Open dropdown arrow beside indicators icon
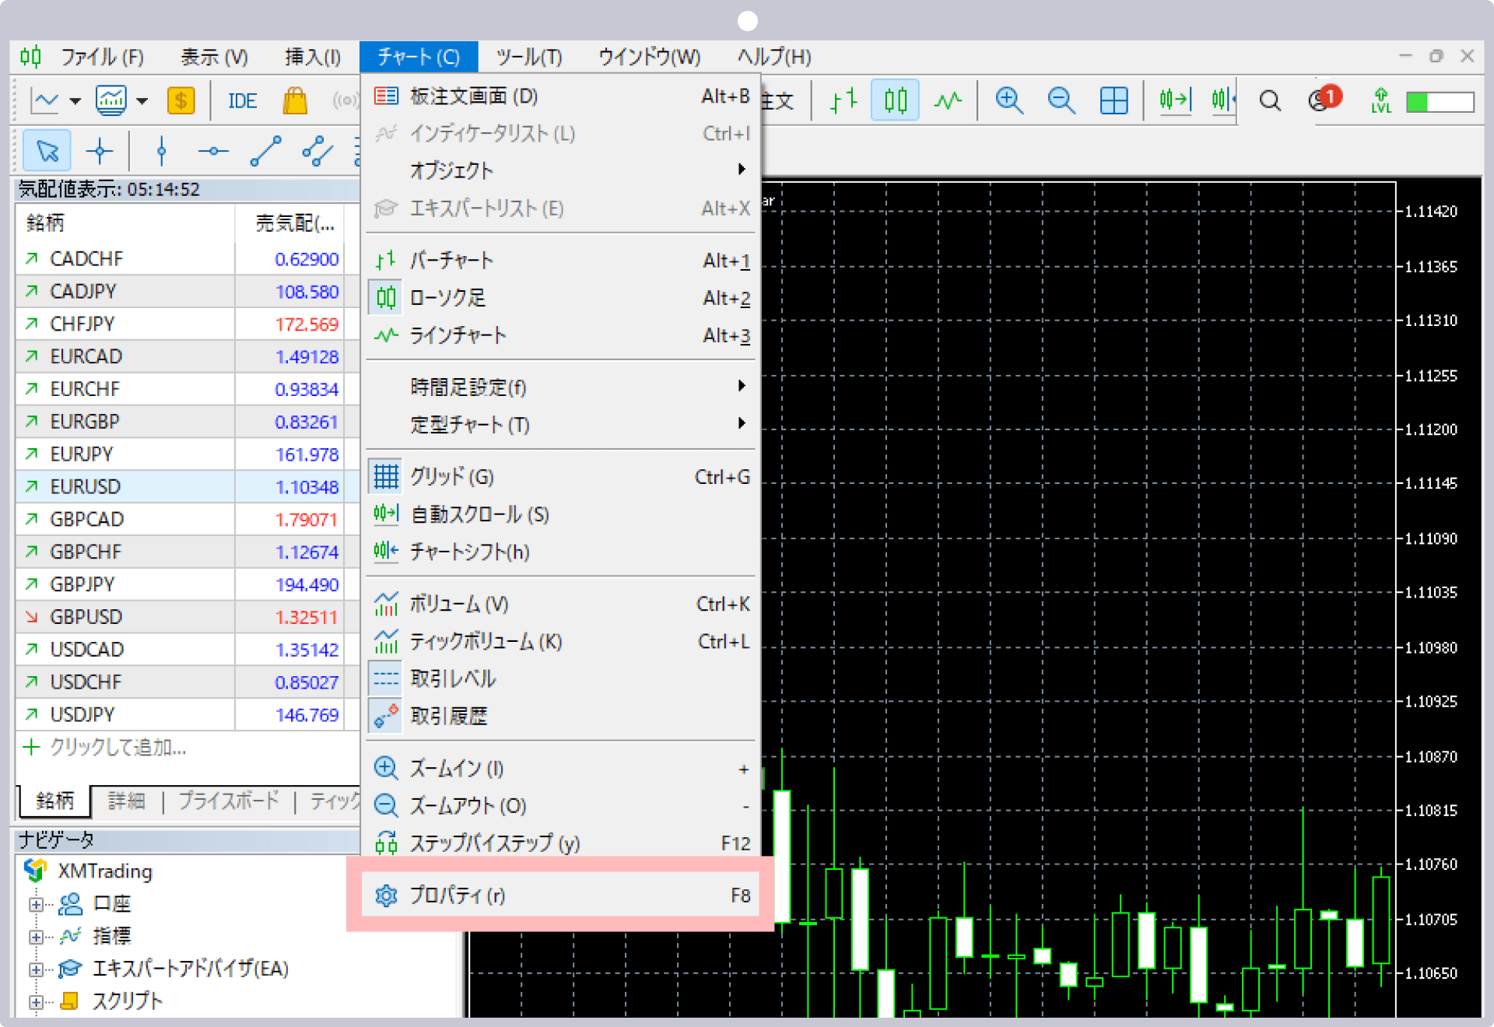 (142, 101)
